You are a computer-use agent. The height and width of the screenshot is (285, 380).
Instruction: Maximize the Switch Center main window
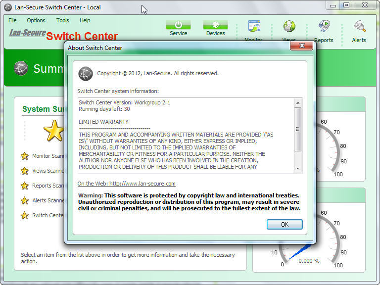(346, 5)
